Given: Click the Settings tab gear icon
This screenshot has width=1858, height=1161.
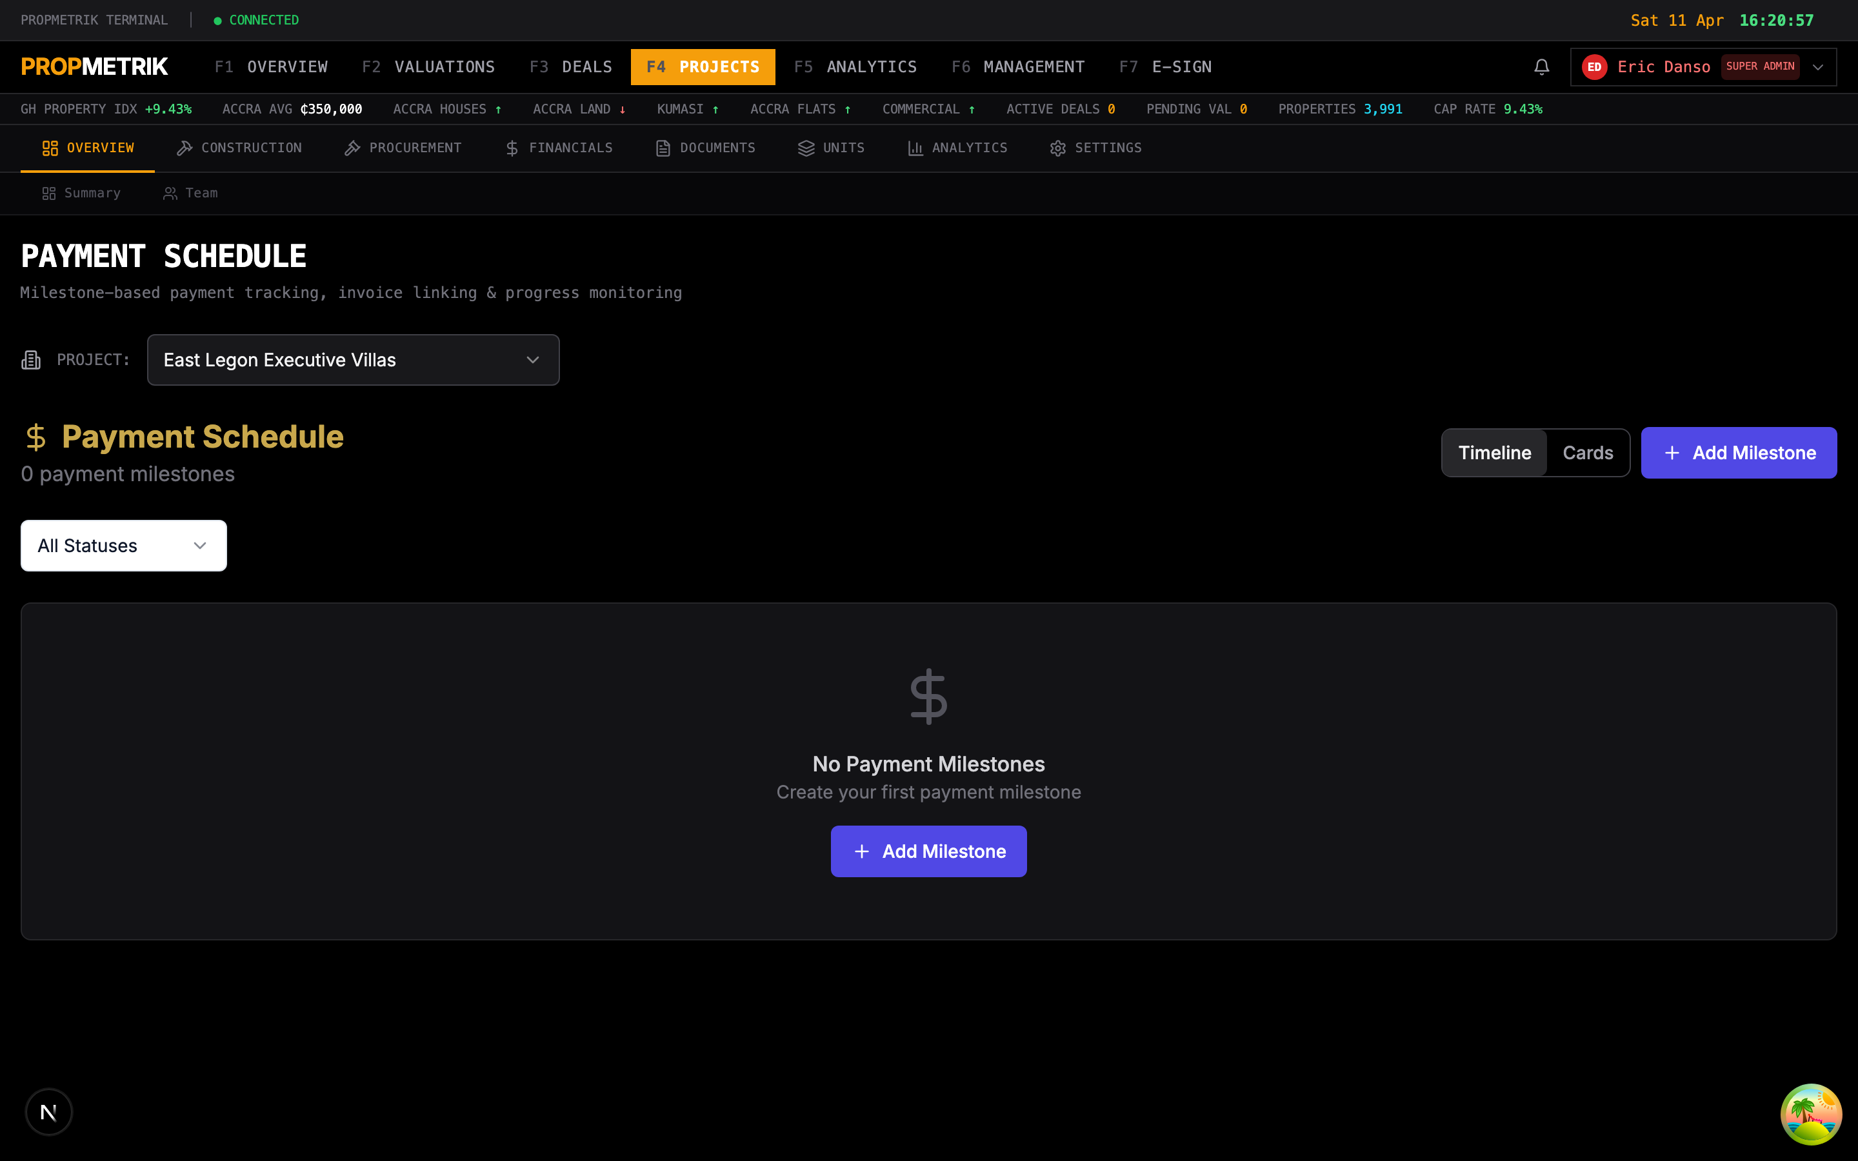Looking at the screenshot, I should (x=1057, y=148).
